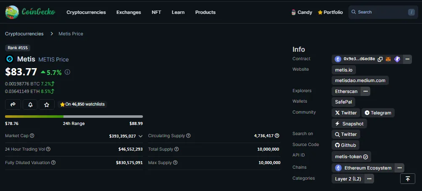Expand more Categories options

pos(369,179)
